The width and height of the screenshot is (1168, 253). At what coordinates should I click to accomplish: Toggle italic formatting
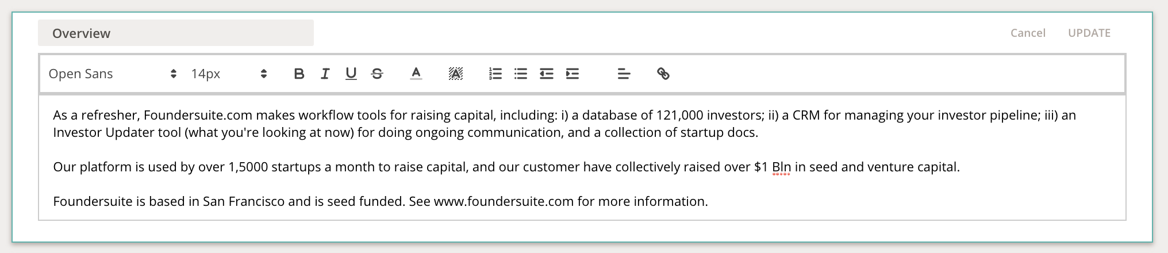(325, 74)
